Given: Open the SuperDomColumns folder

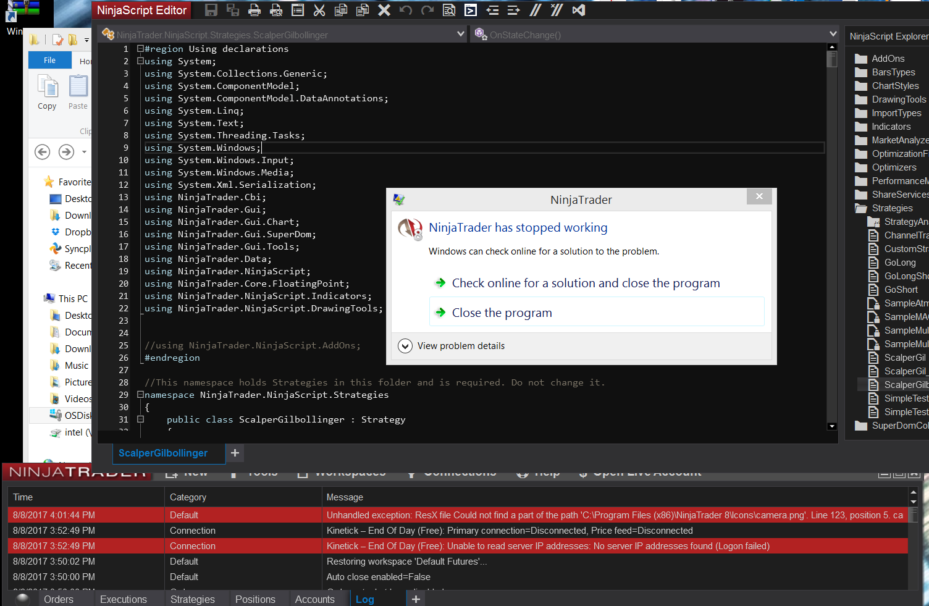Looking at the screenshot, I should (x=892, y=426).
